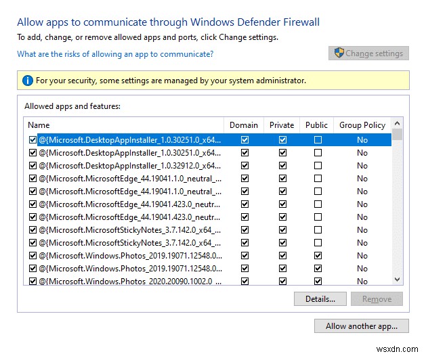The image size is (426, 356).
Task: Toggle Domain checkbox in highlighted first row
Action: (244, 140)
